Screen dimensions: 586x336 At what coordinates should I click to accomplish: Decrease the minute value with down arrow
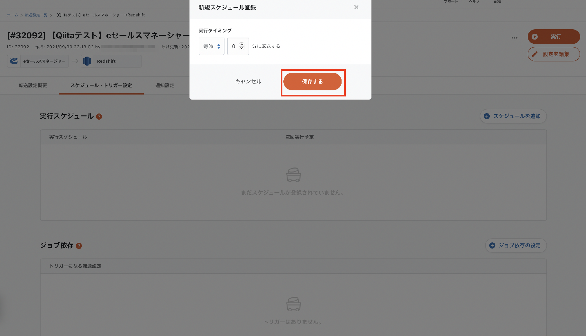pos(242,49)
